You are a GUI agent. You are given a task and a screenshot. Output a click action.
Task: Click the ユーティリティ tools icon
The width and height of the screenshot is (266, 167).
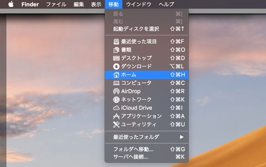[x=116, y=125]
